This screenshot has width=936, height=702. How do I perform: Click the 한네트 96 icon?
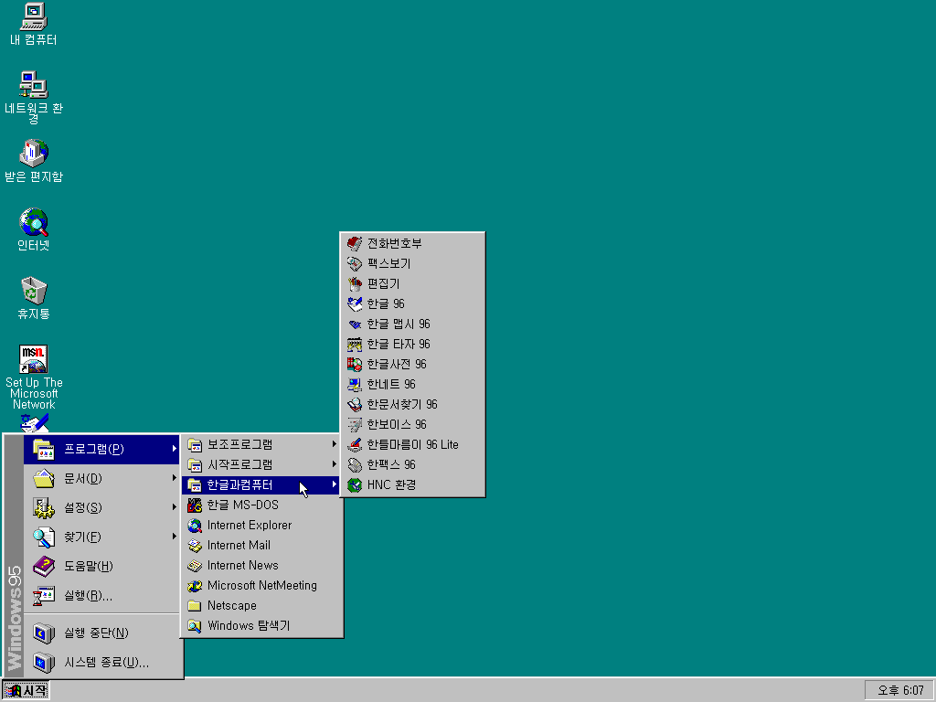(355, 385)
